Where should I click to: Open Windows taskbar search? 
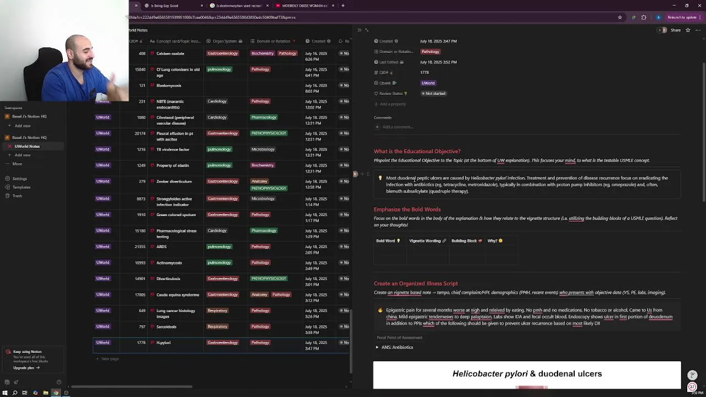pyautogui.click(x=15, y=393)
